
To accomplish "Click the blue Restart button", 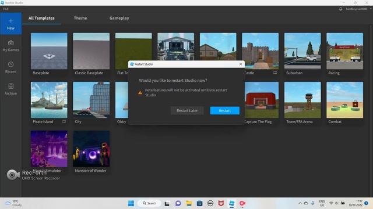I will (x=224, y=110).
